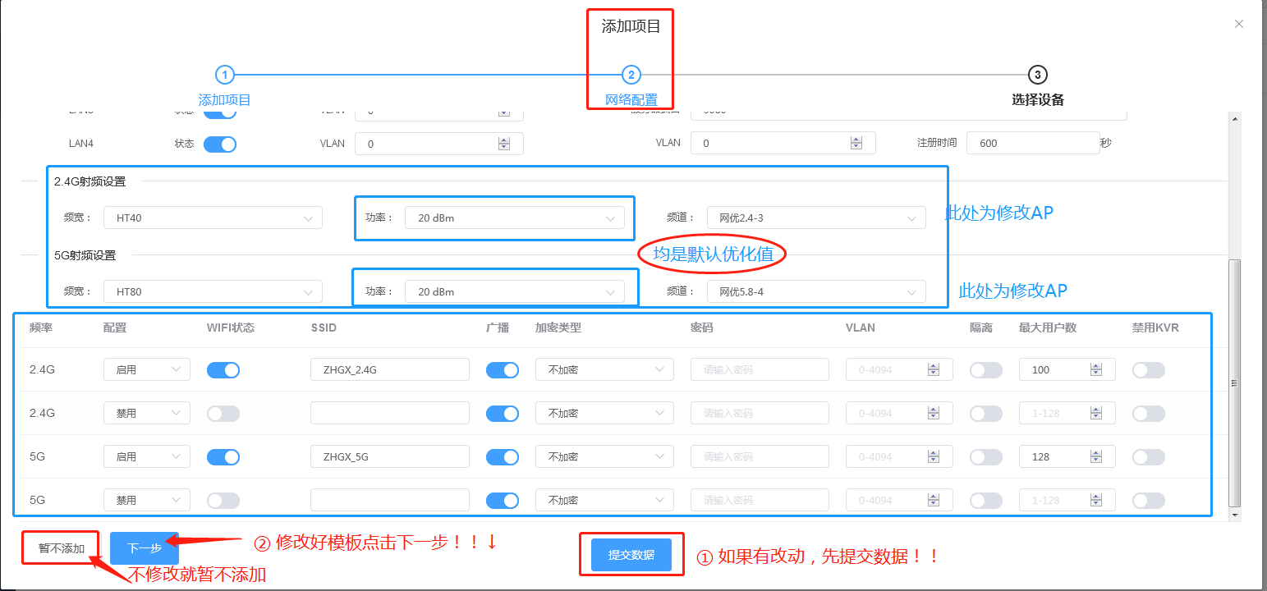Expand 2.4G 频道 网优2.4-3 dropdown
This screenshot has height=591, width=1267.
815,218
